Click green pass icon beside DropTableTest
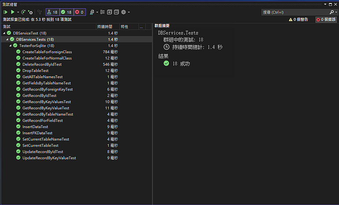Image resolution: width=339 pixels, height=205 pixels. 18,71
